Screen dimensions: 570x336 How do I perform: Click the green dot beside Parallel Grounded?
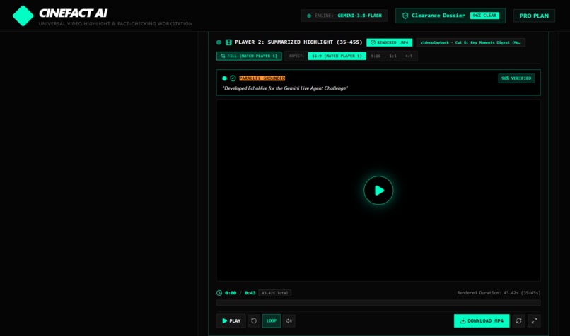pos(224,78)
